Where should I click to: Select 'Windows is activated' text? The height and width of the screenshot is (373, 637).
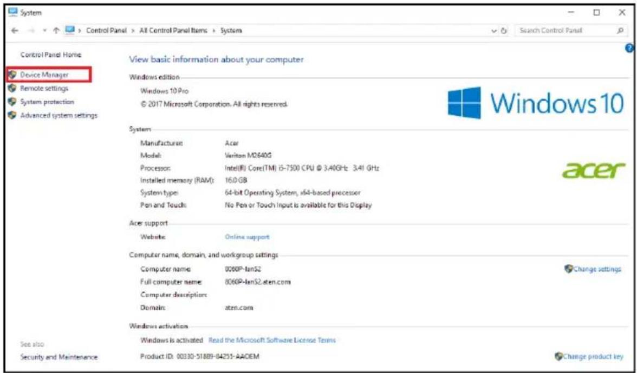click(171, 340)
